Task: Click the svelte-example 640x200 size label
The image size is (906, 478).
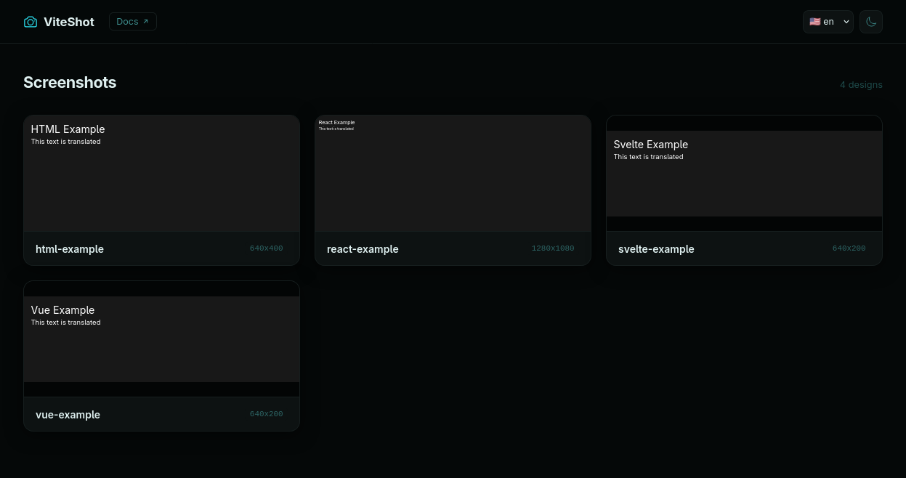Action: pyautogui.click(x=849, y=248)
